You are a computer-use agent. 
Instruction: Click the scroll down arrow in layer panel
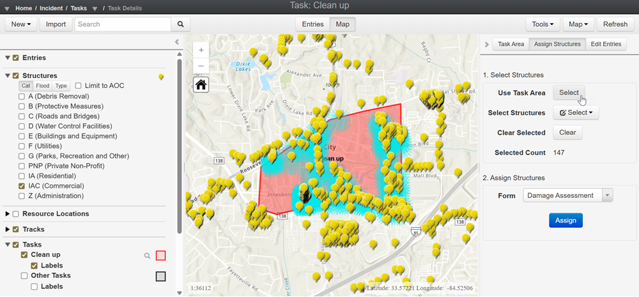(180, 293)
